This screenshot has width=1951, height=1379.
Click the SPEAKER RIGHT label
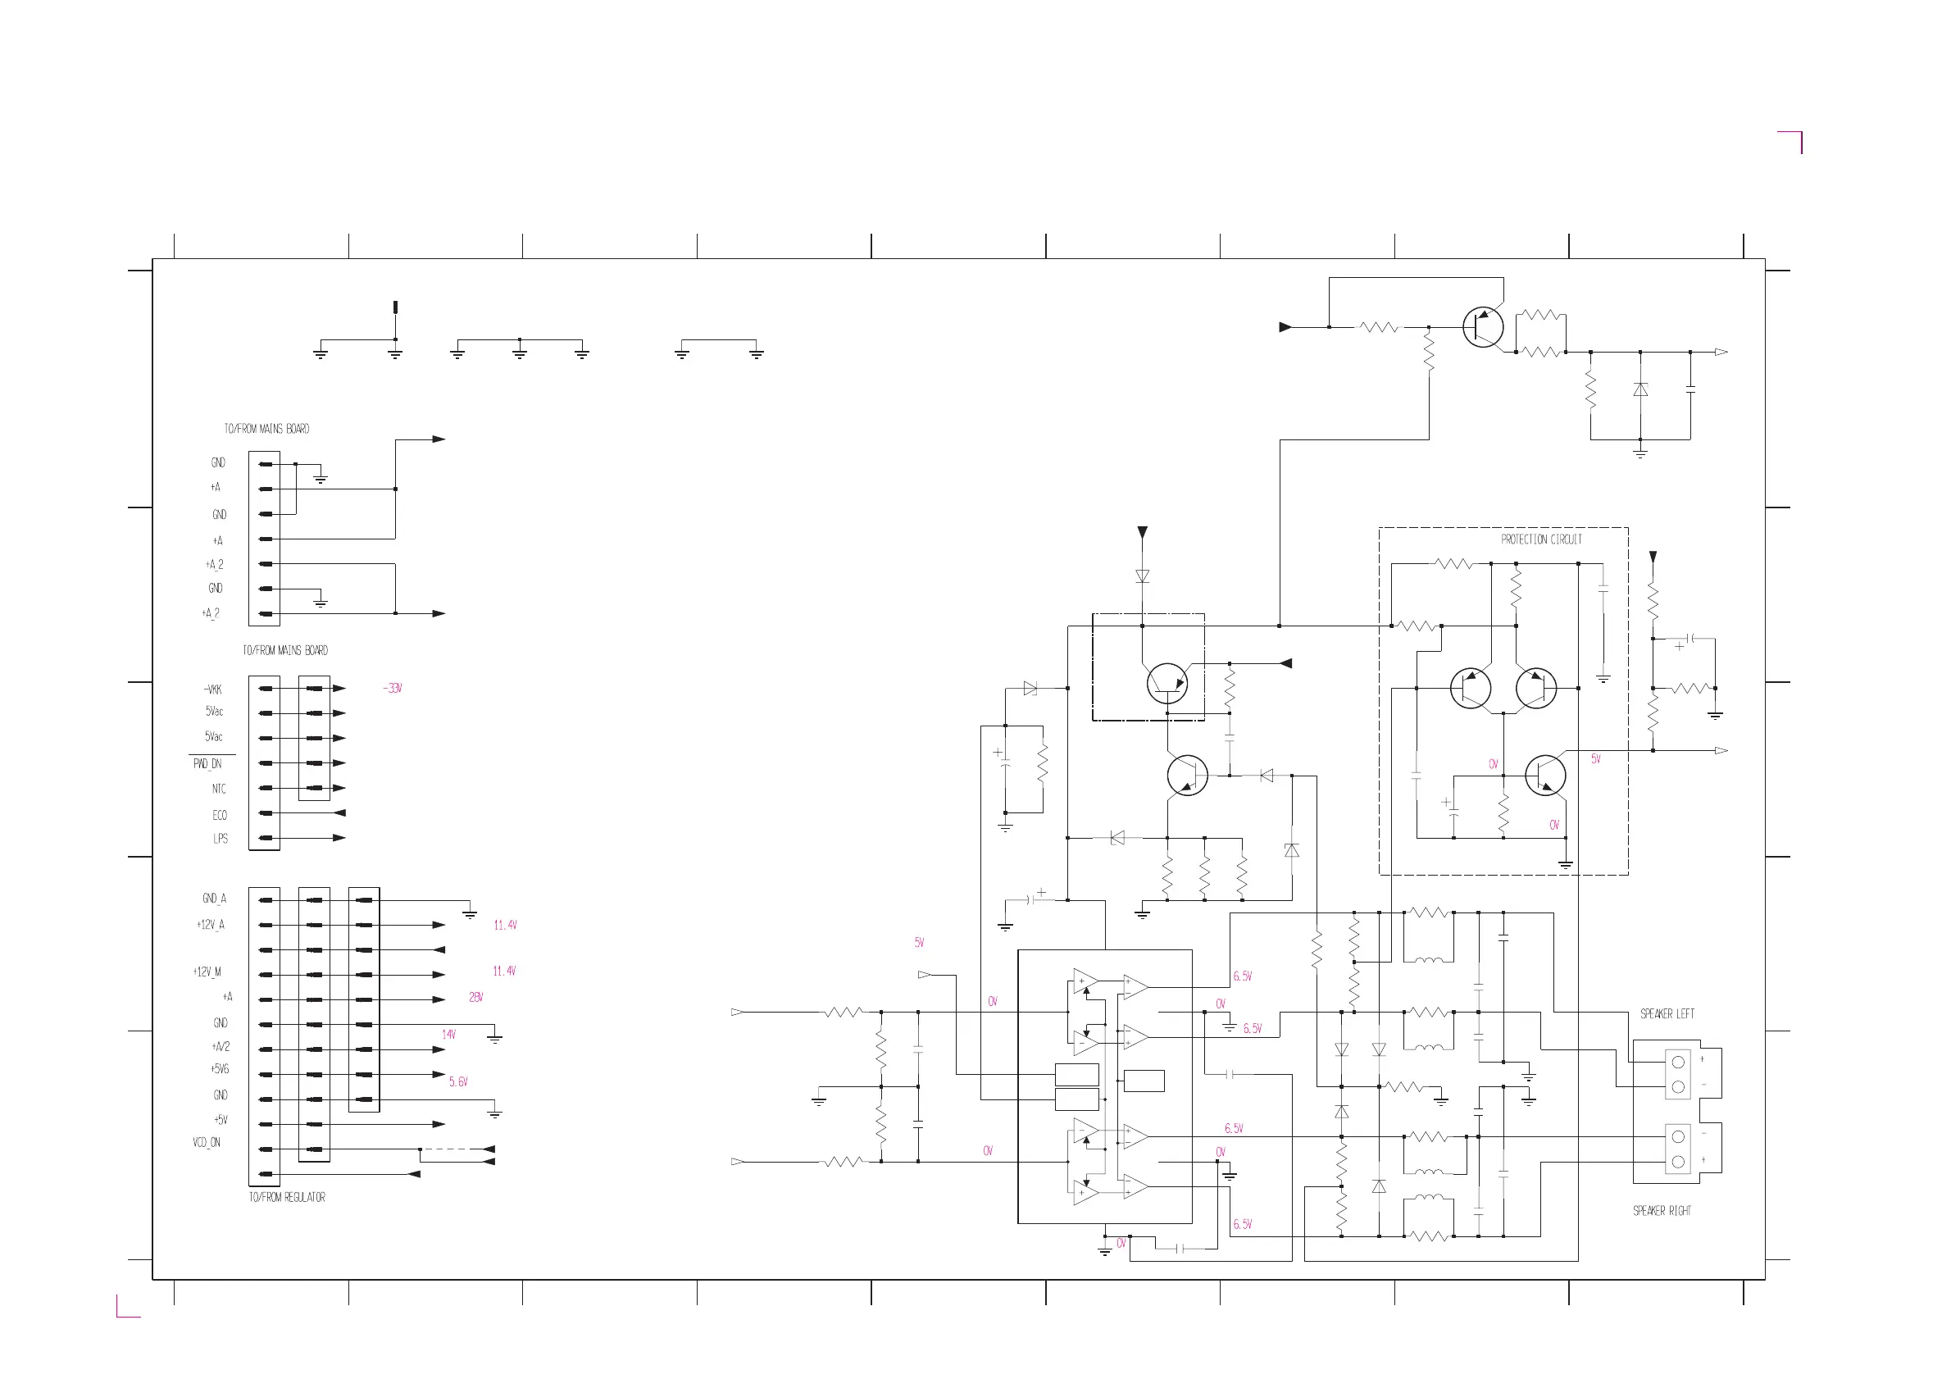pyautogui.click(x=1662, y=1211)
